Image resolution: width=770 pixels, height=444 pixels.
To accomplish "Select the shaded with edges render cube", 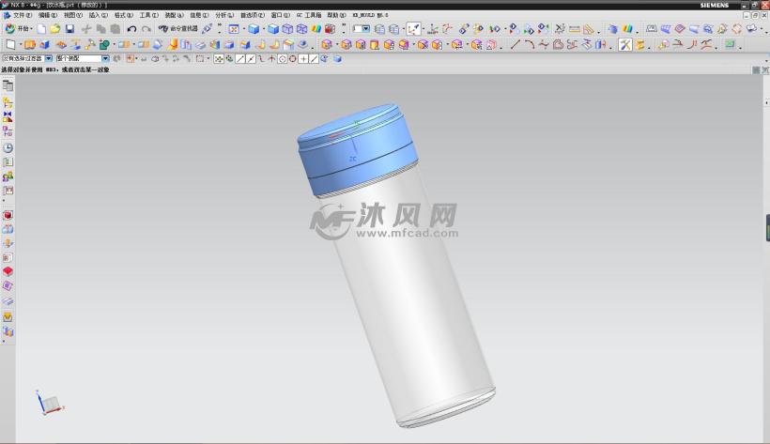I will pyautogui.click(x=254, y=29).
